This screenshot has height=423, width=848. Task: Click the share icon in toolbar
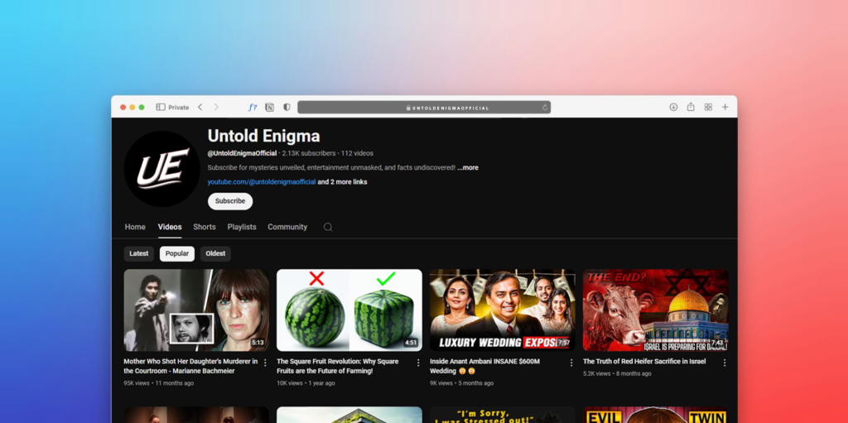[x=691, y=107]
